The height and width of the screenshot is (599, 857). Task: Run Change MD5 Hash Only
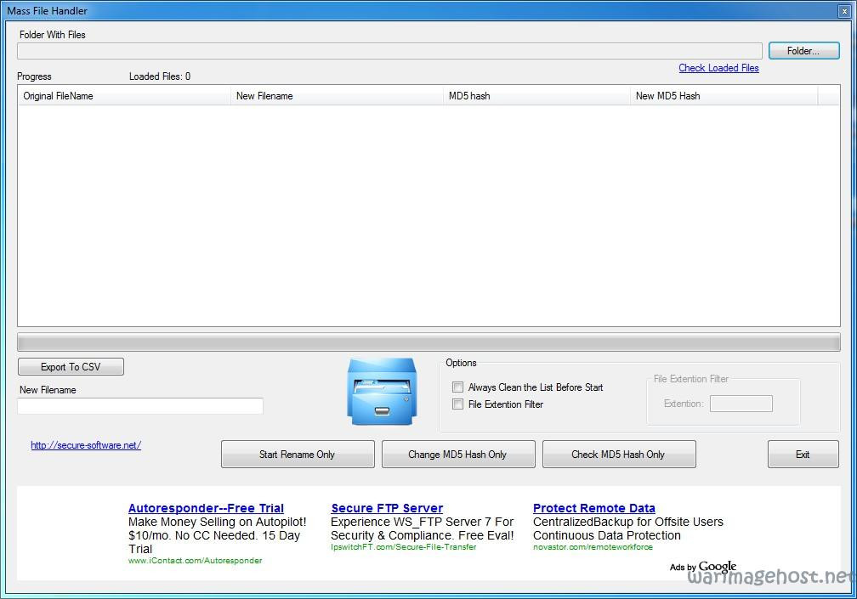(x=458, y=455)
